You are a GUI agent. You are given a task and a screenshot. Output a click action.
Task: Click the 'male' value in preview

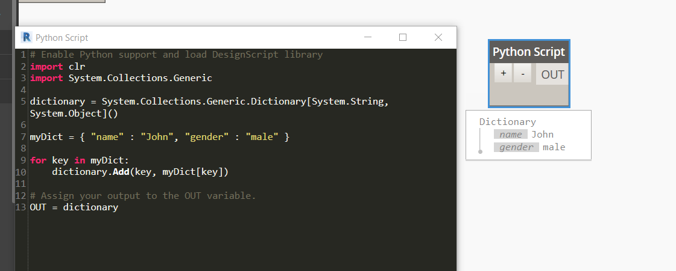[554, 147]
